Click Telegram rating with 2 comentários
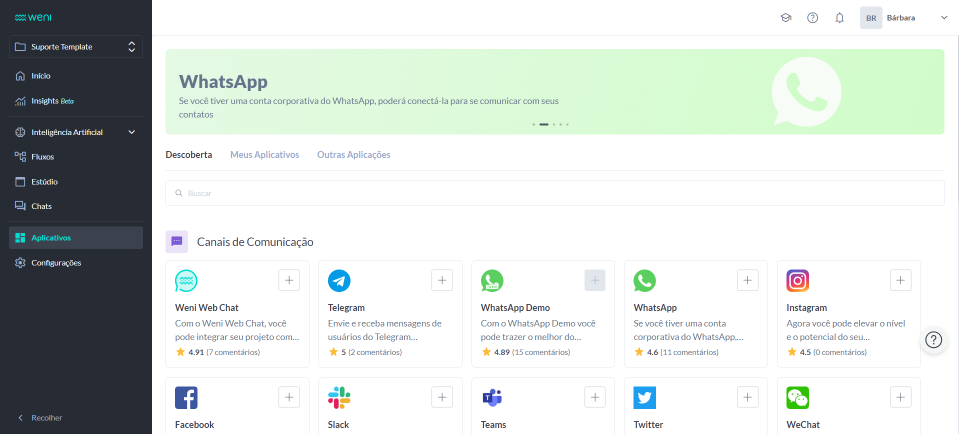This screenshot has width=959, height=434. (364, 352)
